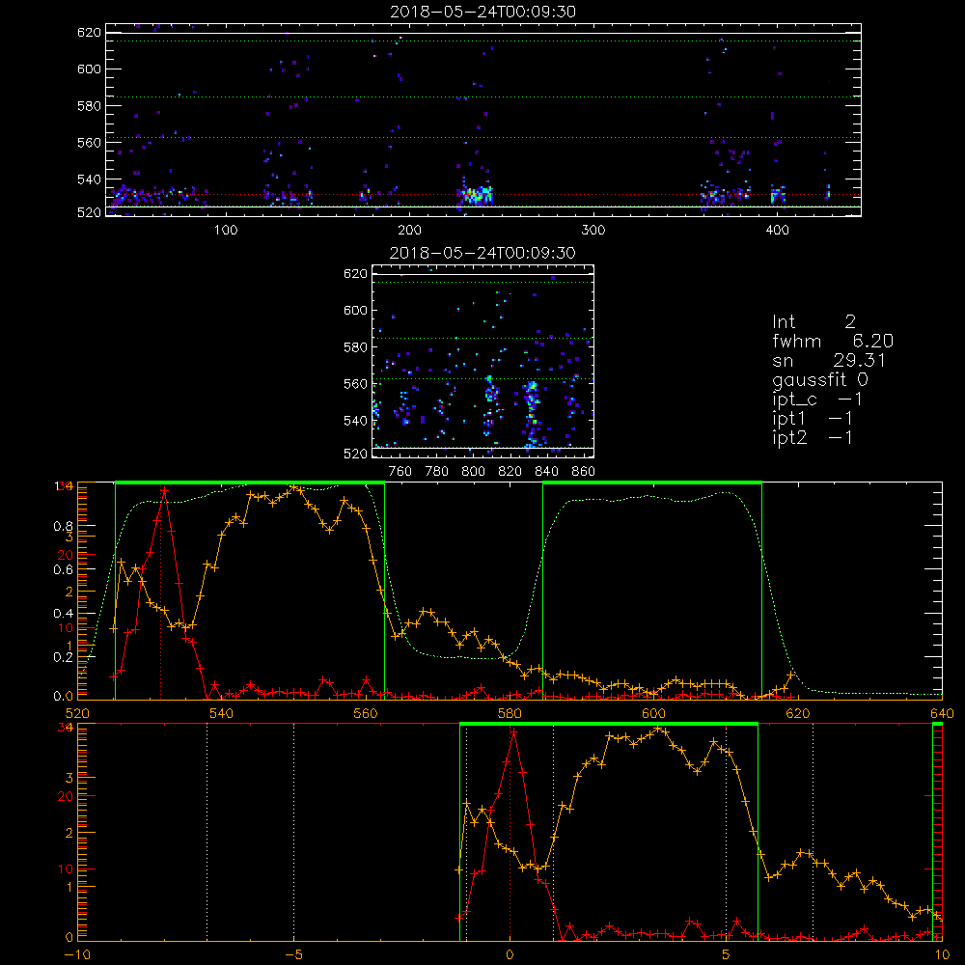The height and width of the screenshot is (965, 965).
Task: Click the red peak apex in the bottom plot
Action: pyautogui.click(x=512, y=731)
